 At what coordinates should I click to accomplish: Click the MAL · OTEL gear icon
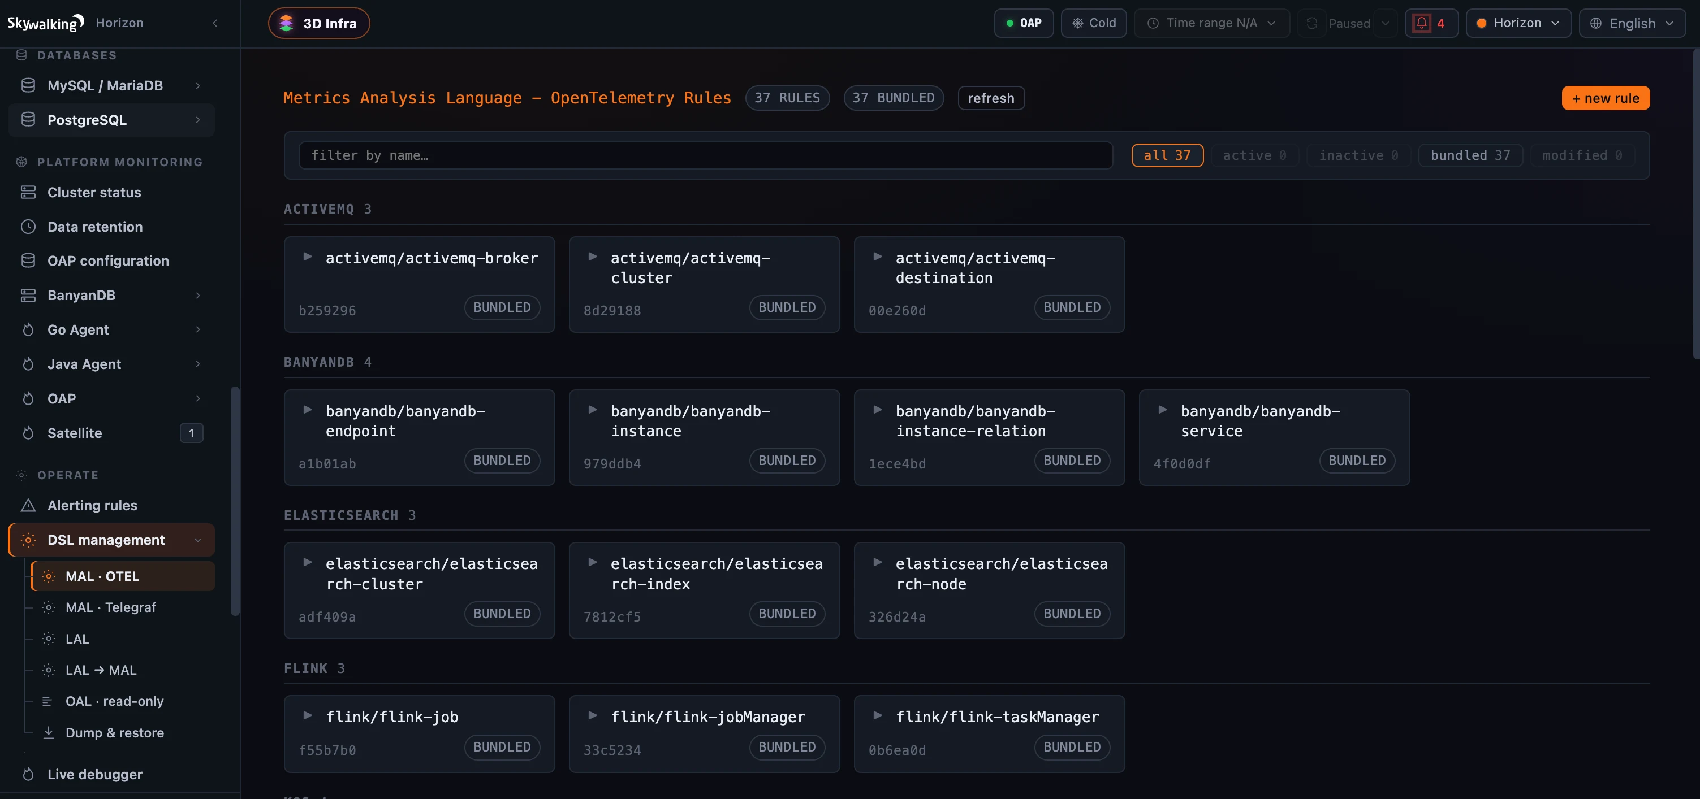click(48, 575)
